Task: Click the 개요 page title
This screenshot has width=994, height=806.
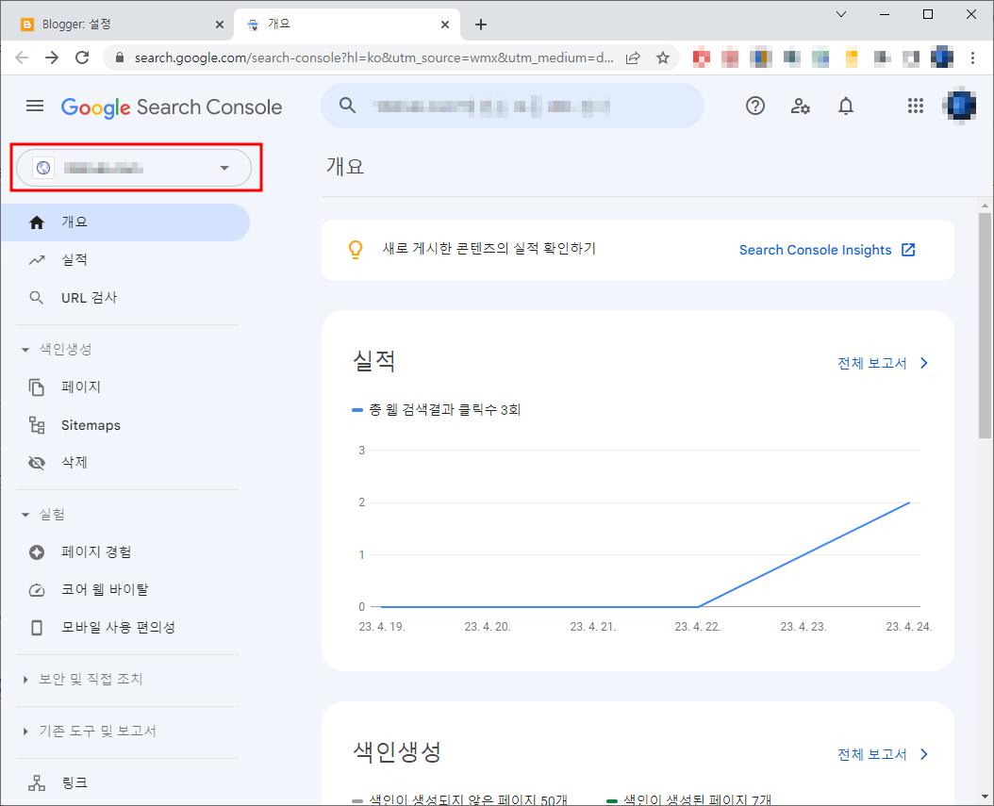Action: [x=345, y=166]
